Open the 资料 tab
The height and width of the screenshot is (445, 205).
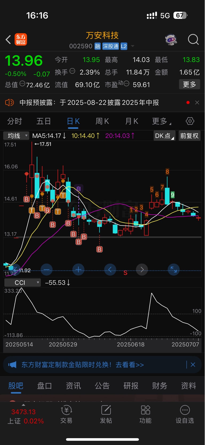pyautogui.click(x=188, y=386)
